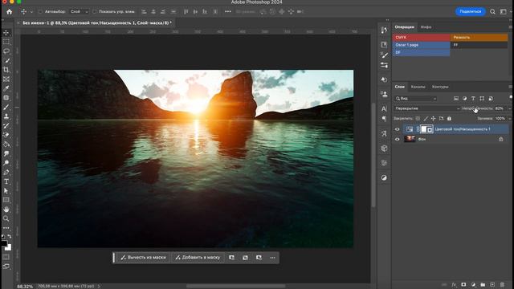Viewport: 514px width, 289px height.
Task: Click the background color swatch
Action: (9, 248)
